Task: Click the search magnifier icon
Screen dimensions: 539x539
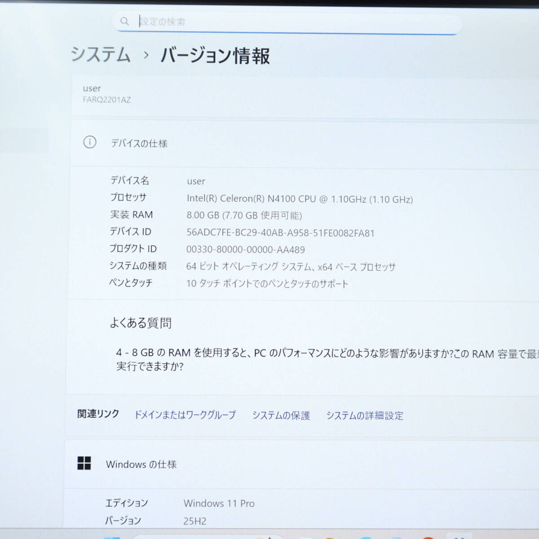Action: [124, 21]
